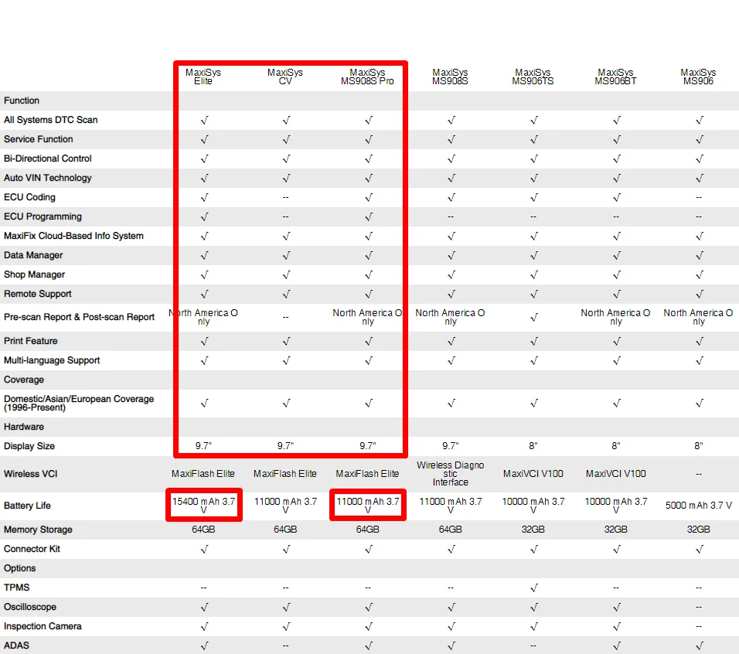Click 64GB memory cell under MS908S
Viewport: 739px width, 654px height.
tap(450, 529)
